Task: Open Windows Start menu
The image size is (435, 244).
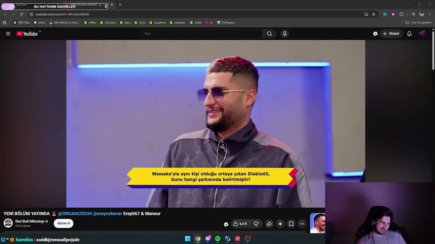Action: click(x=188, y=239)
